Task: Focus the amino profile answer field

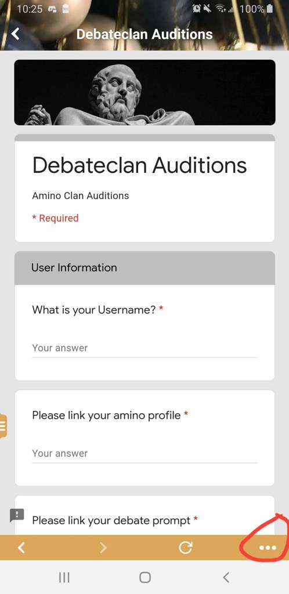Action: 144,454
